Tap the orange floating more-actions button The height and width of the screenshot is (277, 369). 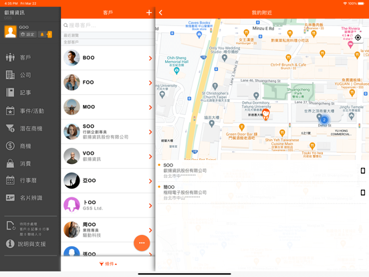tap(142, 243)
